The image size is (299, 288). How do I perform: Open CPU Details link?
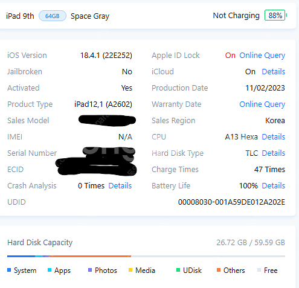coord(274,137)
